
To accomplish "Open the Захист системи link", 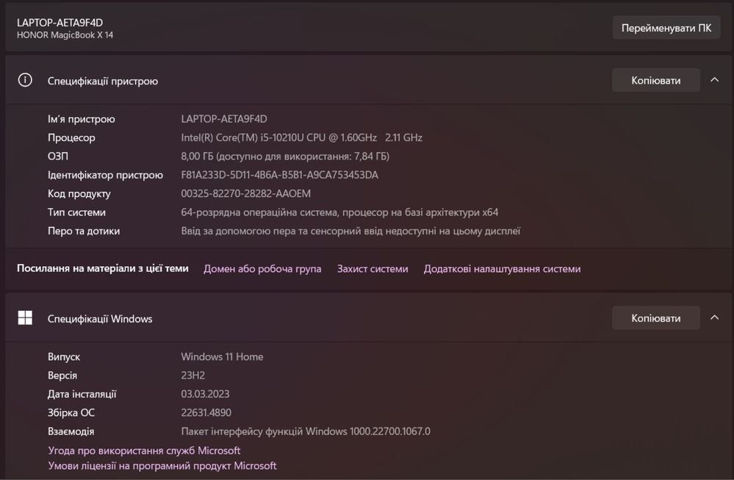I will click(x=373, y=269).
